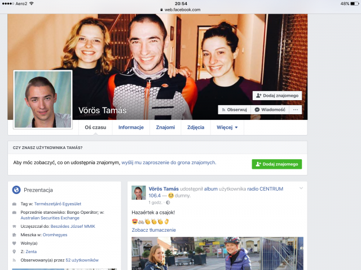
Task: Expand the Więcej dropdown menu
Action: click(227, 127)
